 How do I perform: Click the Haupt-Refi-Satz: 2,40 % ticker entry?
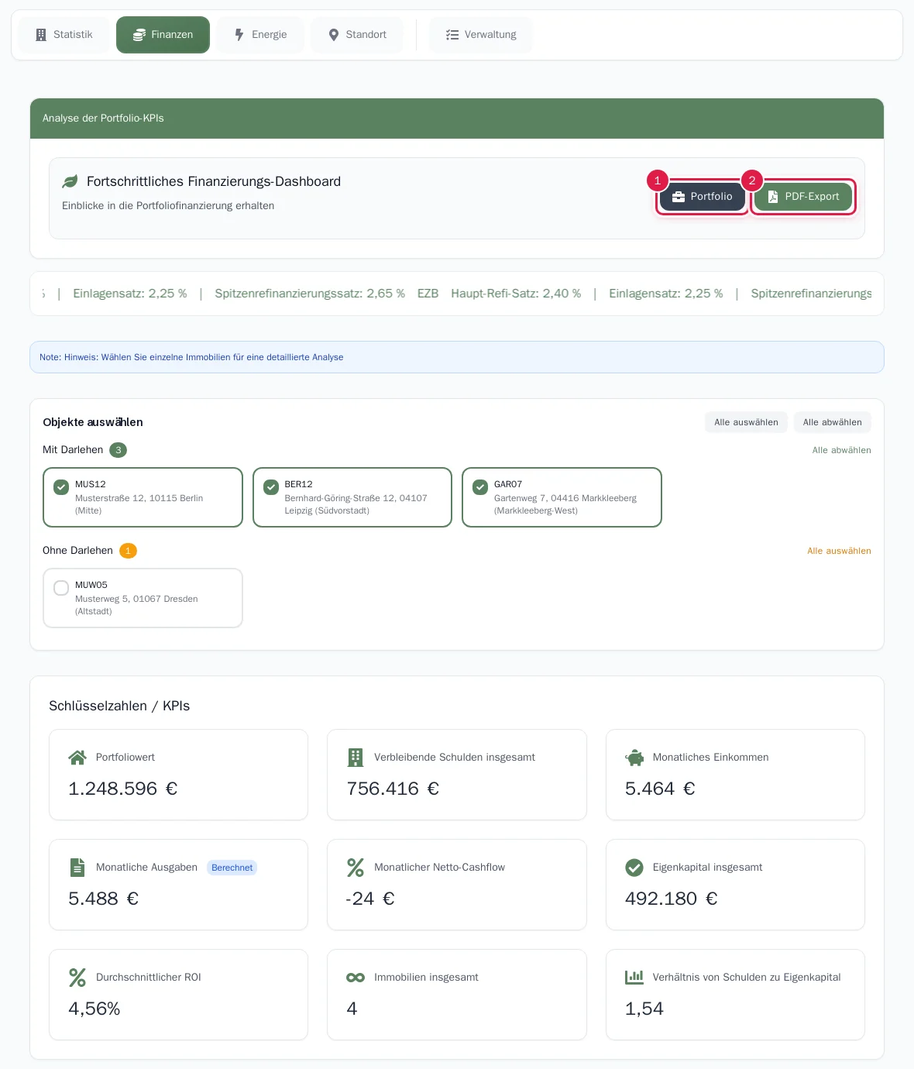coord(516,294)
